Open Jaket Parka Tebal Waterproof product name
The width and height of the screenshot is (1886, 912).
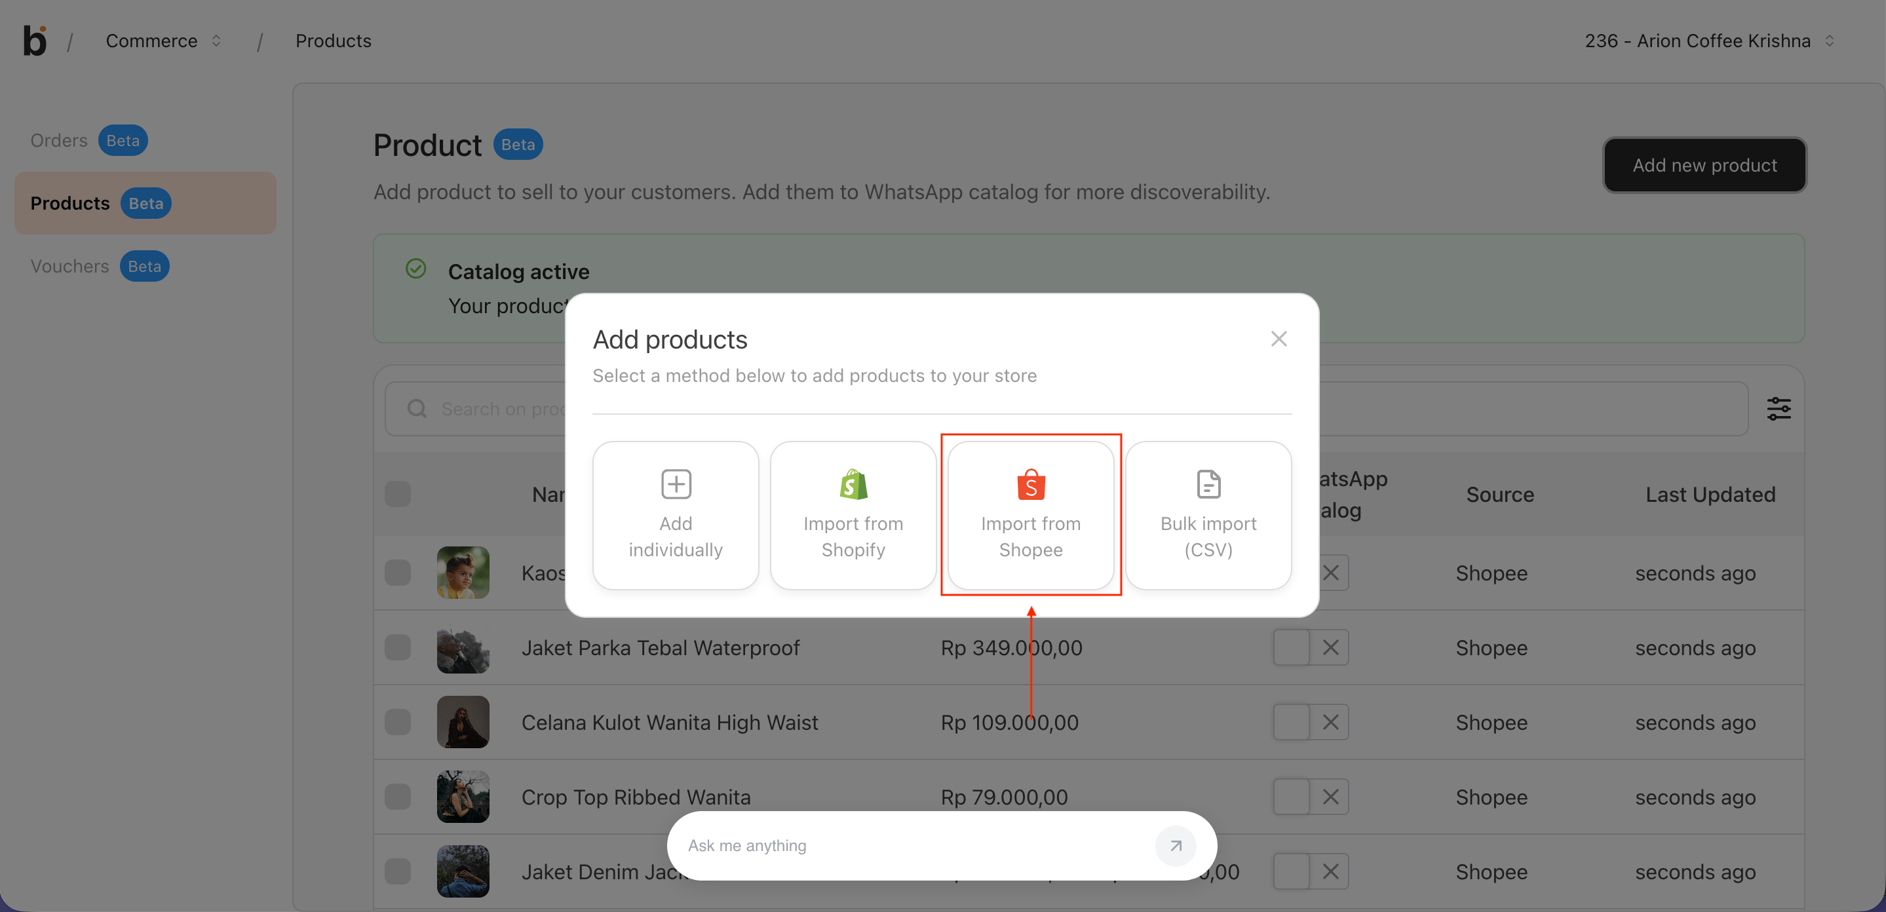coord(661,647)
